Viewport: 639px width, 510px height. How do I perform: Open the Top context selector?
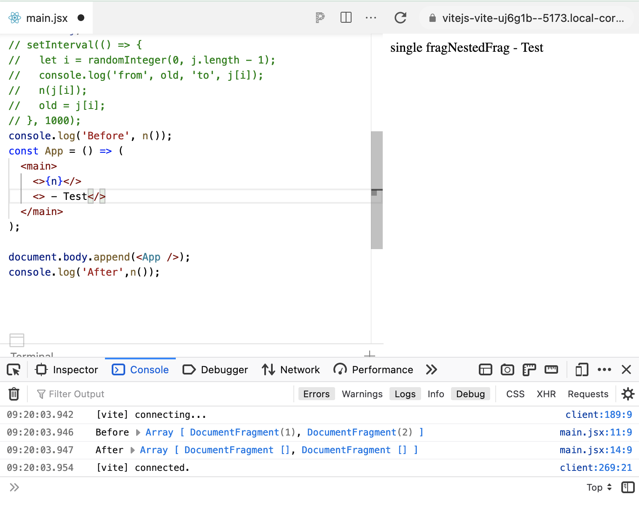coord(599,487)
